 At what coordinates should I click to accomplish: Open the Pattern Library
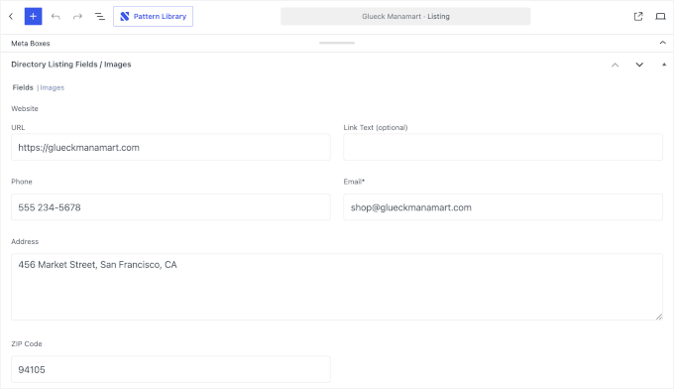click(x=153, y=16)
